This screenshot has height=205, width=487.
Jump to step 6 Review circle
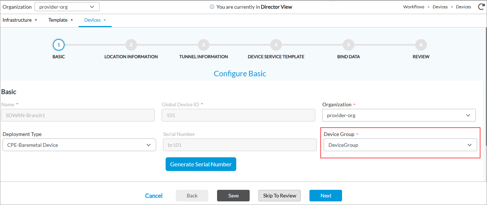(421, 45)
